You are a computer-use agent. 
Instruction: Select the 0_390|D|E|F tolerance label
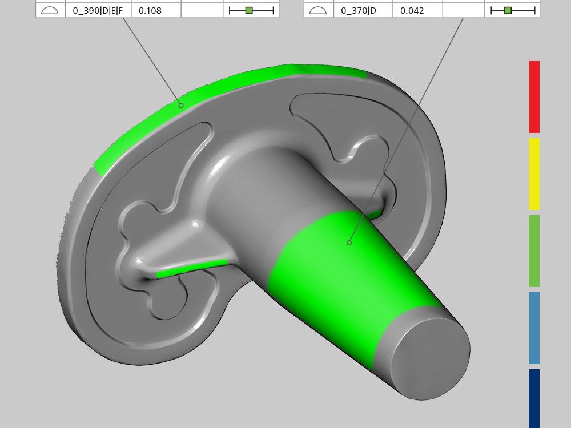click(98, 10)
